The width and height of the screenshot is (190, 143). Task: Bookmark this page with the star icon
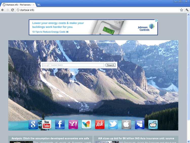tap(181, 10)
